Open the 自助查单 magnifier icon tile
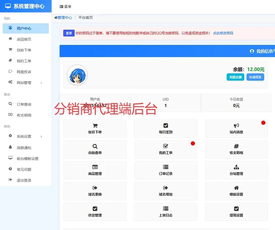Viewport: 275px width, 230px height. click(x=95, y=146)
